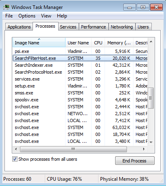Open the Options menu

pyautogui.click(x=27, y=16)
